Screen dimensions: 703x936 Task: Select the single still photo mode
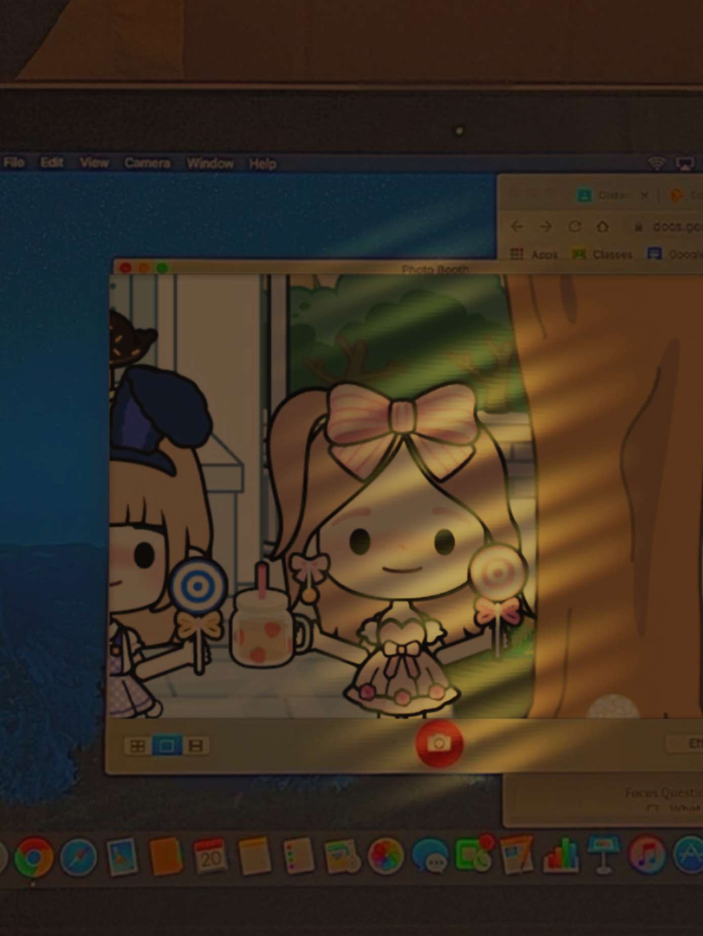[x=167, y=746]
